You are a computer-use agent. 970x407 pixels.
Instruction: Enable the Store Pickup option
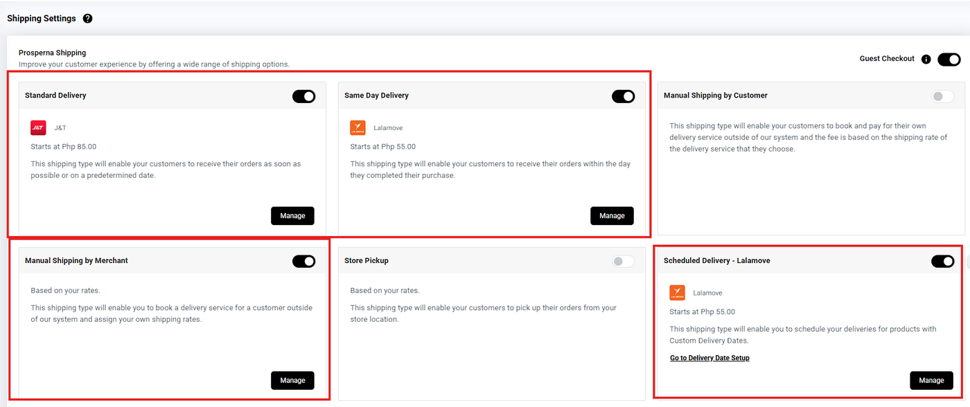[x=623, y=261]
